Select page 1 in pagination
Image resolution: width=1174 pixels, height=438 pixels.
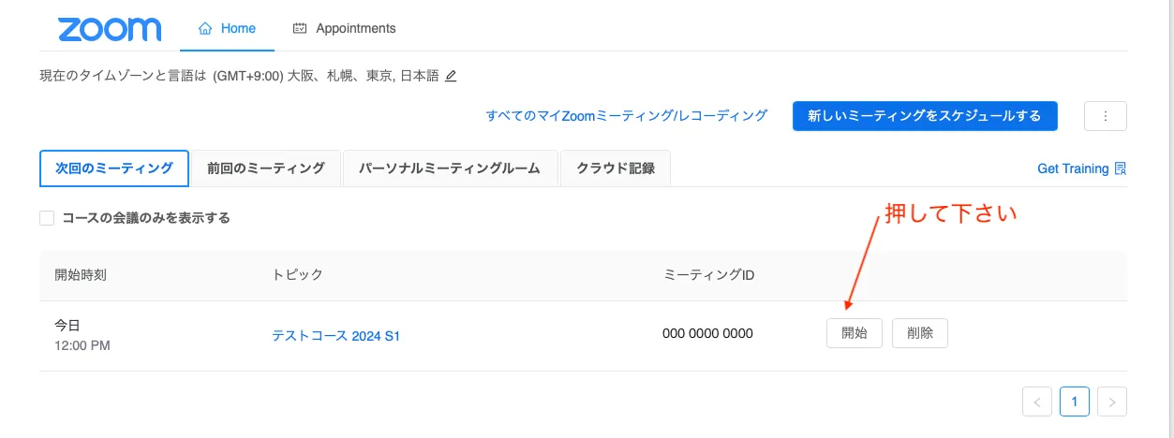point(1074,401)
